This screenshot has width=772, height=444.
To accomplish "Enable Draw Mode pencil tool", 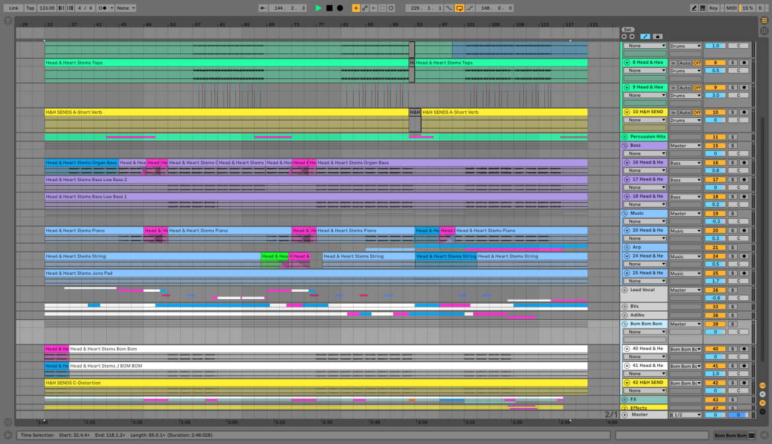I will click(x=693, y=8).
